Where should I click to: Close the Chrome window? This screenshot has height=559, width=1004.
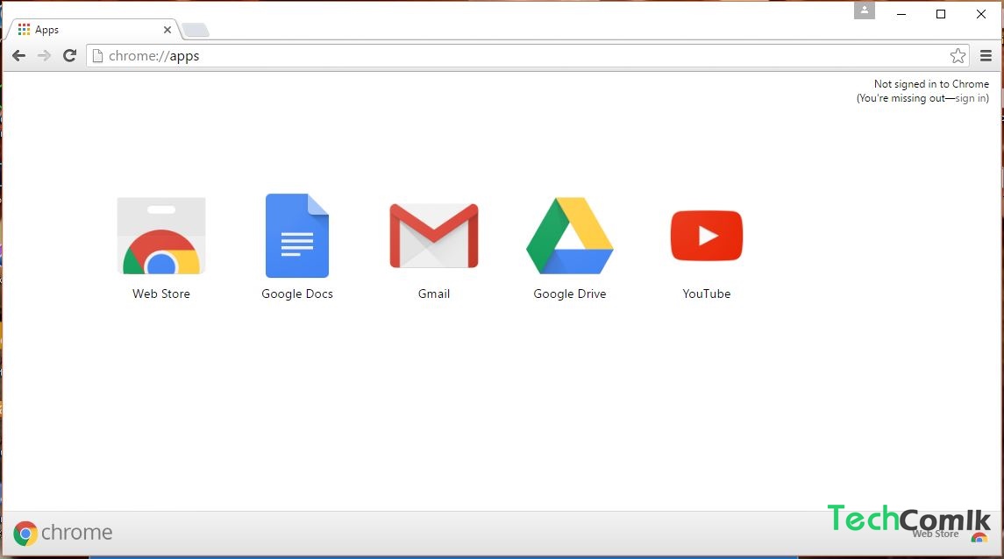coord(981,13)
